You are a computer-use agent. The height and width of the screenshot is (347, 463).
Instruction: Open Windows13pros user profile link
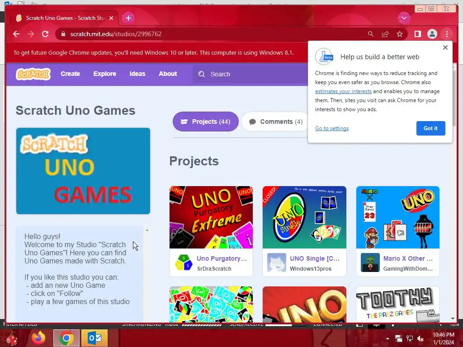(x=310, y=268)
